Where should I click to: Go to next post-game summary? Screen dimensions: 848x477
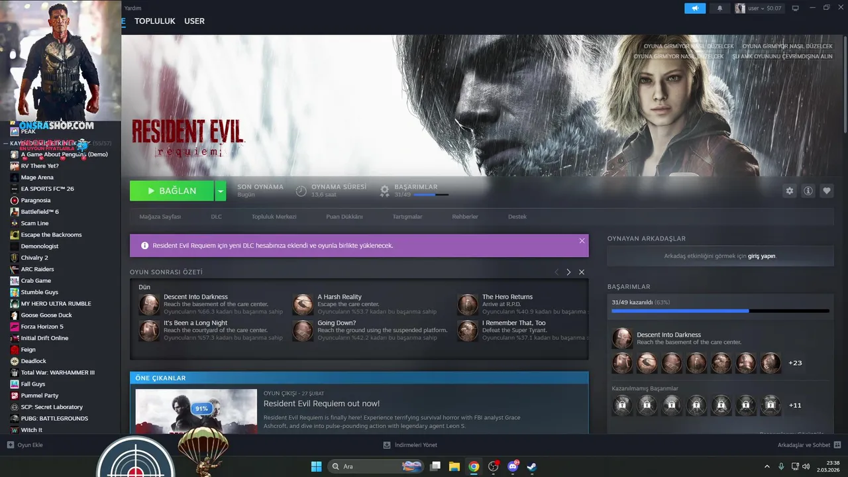pyautogui.click(x=568, y=272)
